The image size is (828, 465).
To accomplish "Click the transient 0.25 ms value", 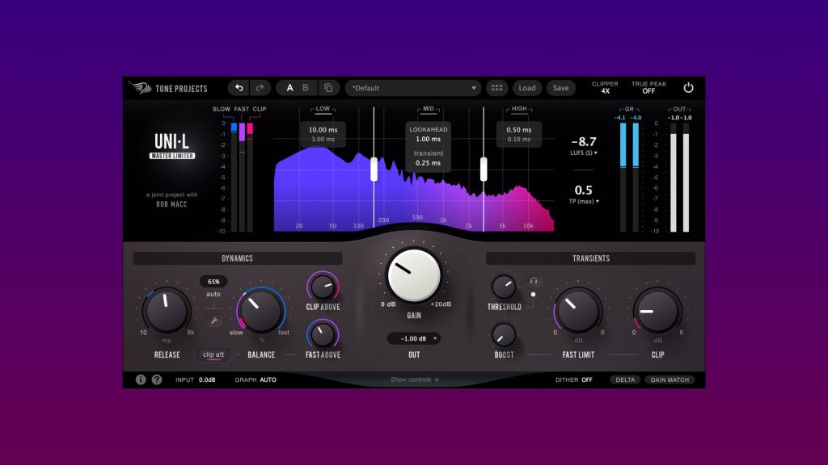I will tap(429, 163).
